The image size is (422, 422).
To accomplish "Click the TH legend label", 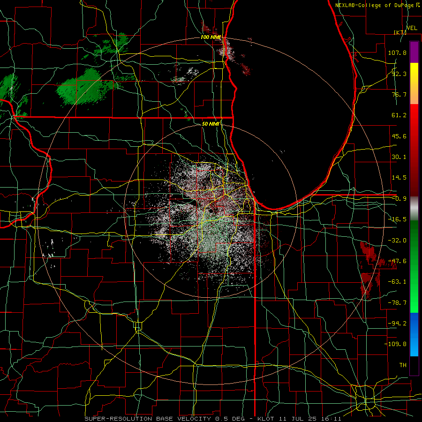I will 403,365.
